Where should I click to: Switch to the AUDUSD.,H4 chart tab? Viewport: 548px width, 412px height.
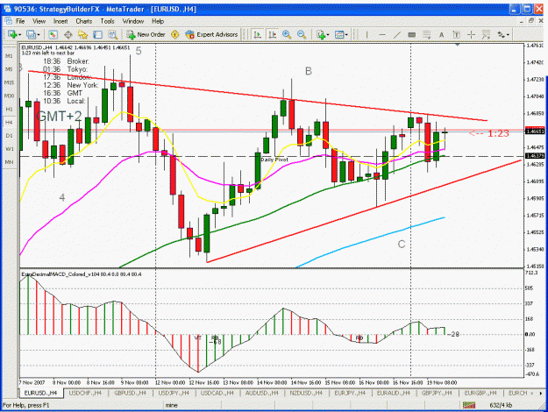262,393
